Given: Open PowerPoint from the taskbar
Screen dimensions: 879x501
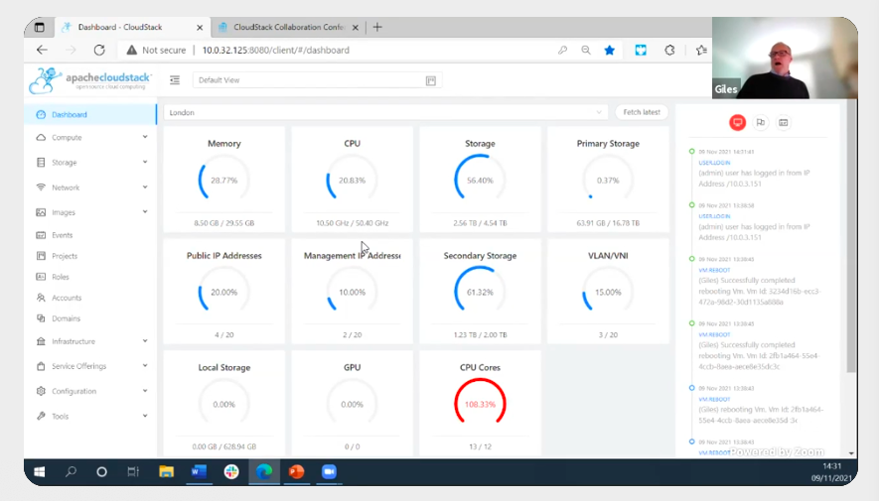Looking at the screenshot, I should [x=297, y=472].
